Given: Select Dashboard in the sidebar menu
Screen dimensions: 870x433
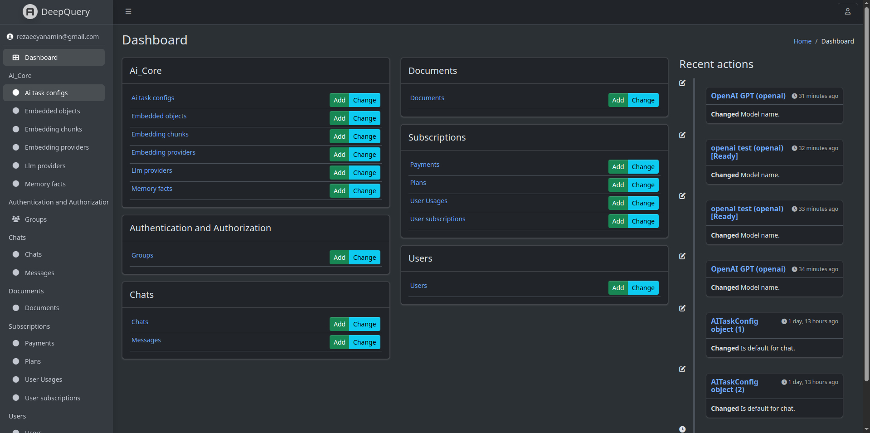Looking at the screenshot, I should point(54,58).
